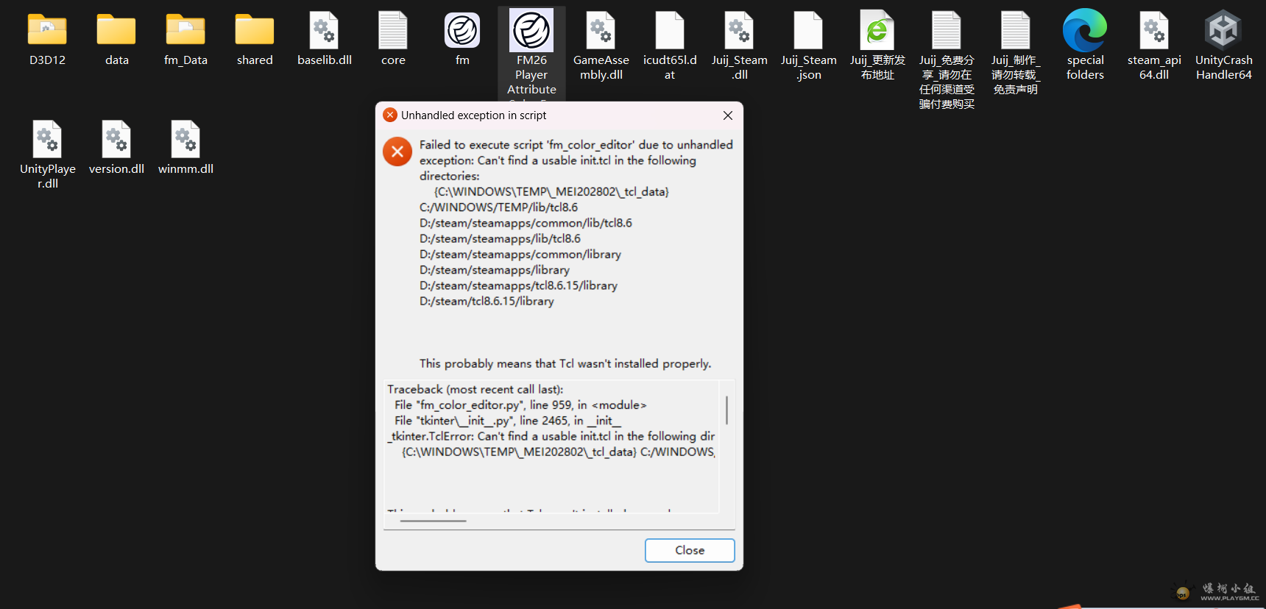
Task: Close the Unhandled exception dialog with X
Action: (727, 115)
